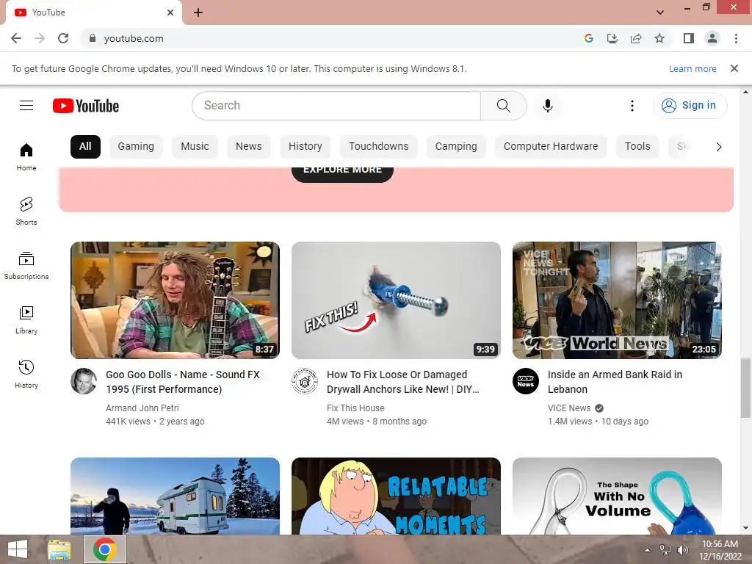
Task: Open Fix This House channel avatar
Action: [305, 381]
